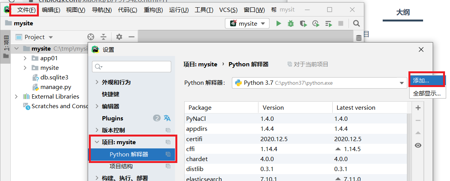Open the 文件(F) menu
This screenshot has width=450, height=181.
tap(27, 10)
